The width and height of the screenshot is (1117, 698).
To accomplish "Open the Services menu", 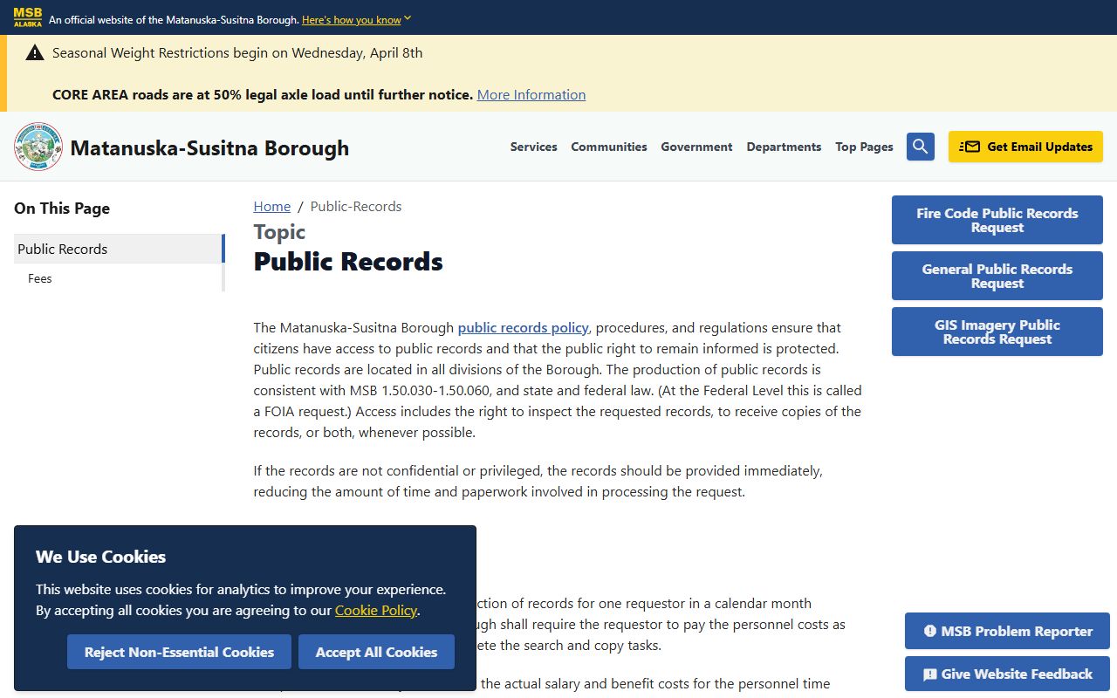I will [533, 147].
